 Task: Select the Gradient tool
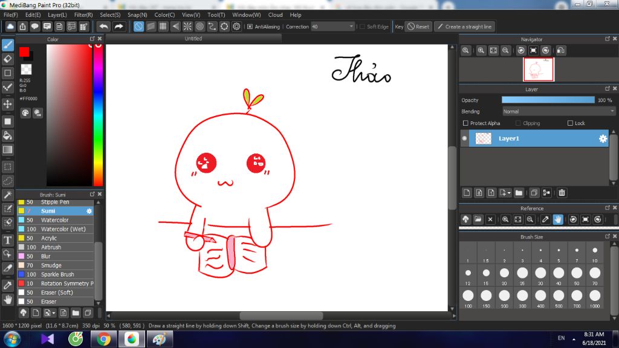pyautogui.click(x=8, y=150)
